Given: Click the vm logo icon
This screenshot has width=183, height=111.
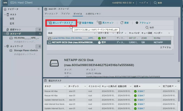Looking at the screenshot, I should pyautogui.click(x=5, y=3).
